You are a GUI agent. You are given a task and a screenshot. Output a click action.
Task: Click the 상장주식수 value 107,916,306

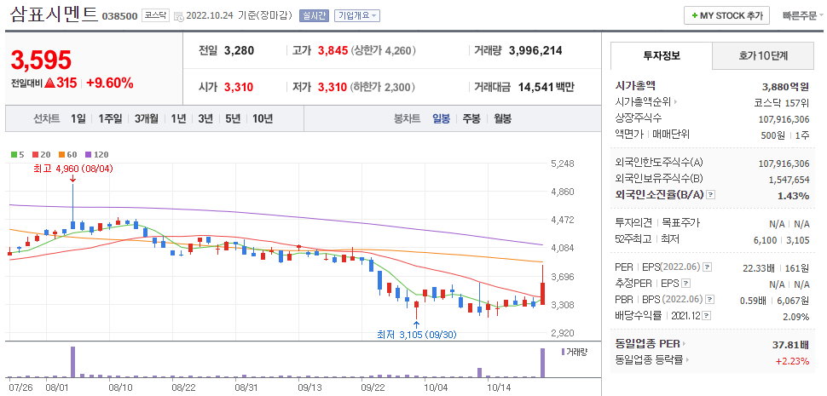coord(784,119)
